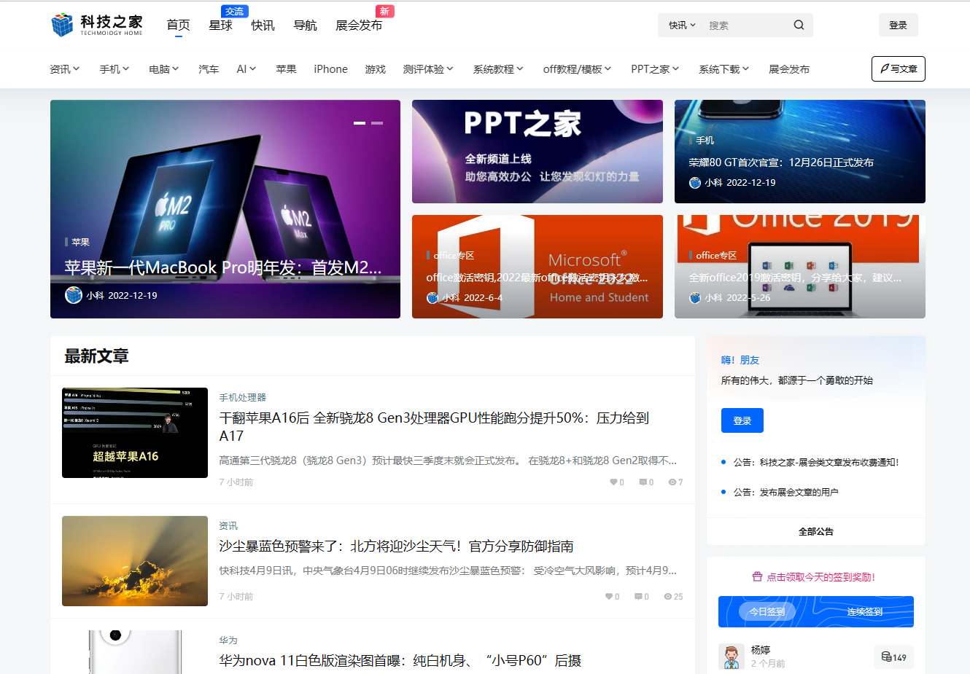Expand the AI menu
This screenshot has width=970, height=674.
click(x=247, y=68)
